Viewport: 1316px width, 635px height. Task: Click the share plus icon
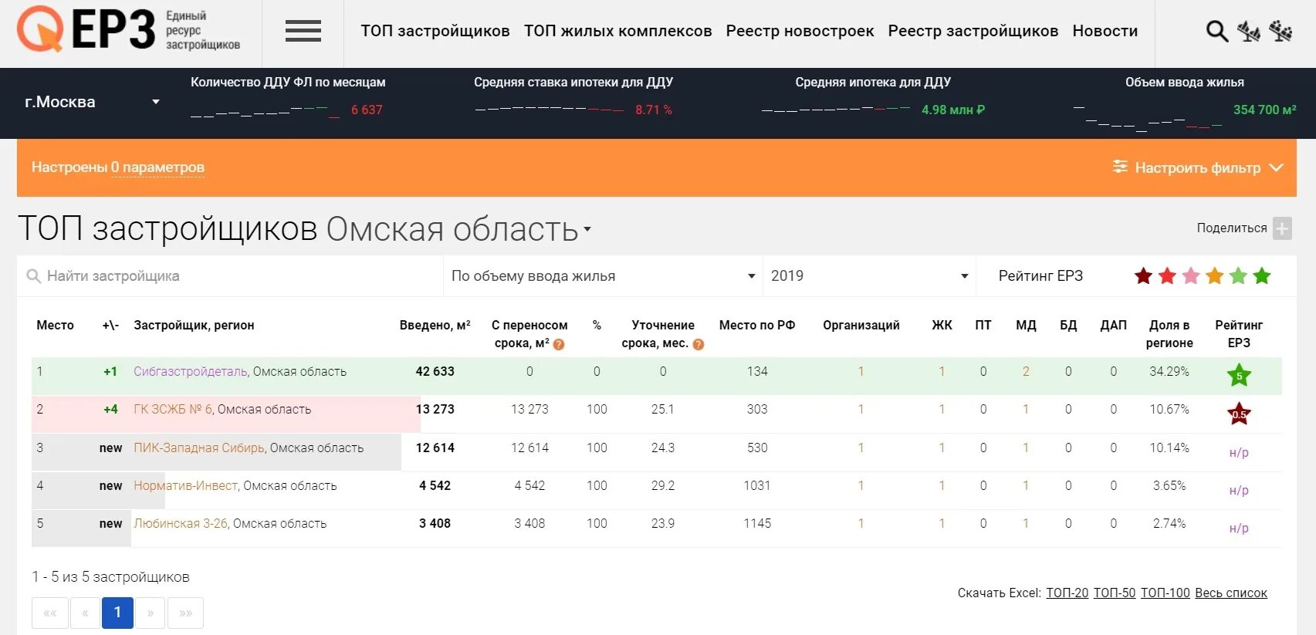(1282, 228)
